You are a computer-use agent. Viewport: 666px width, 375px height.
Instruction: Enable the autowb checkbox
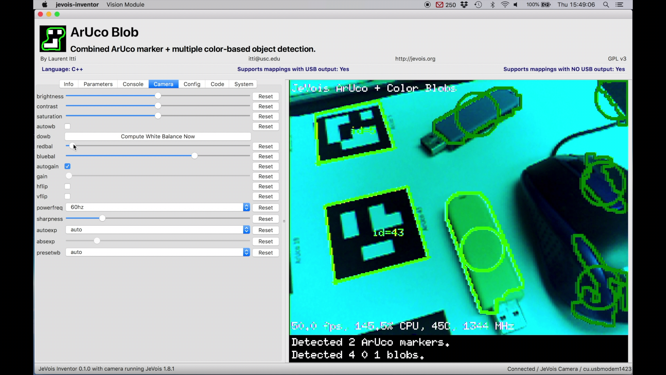pos(68,126)
